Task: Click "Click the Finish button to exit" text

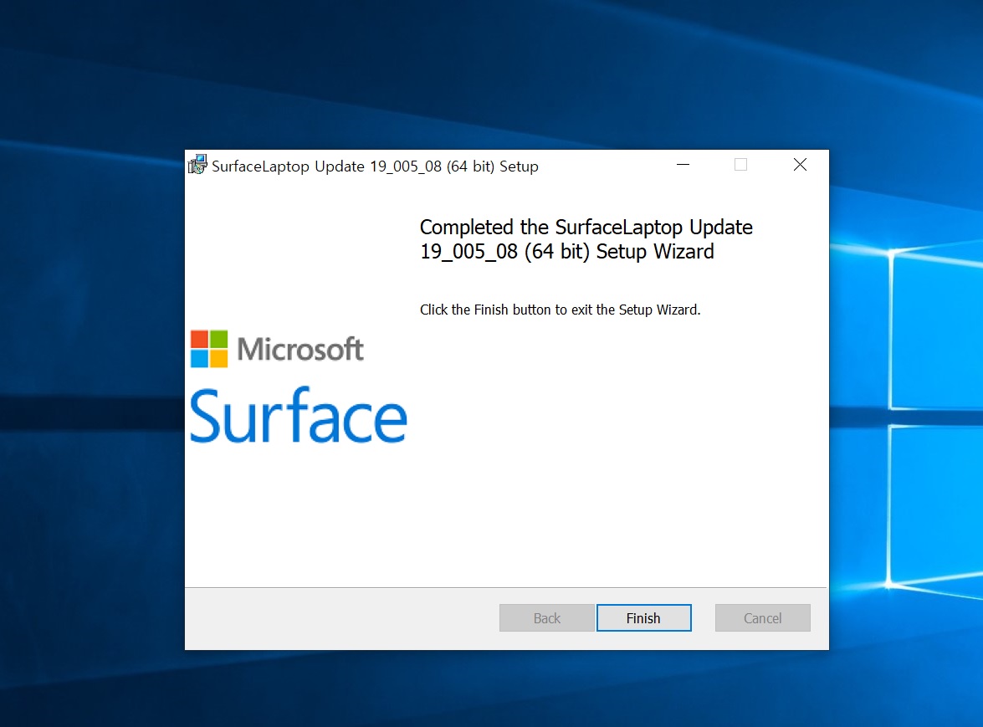Action: point(560,310)
